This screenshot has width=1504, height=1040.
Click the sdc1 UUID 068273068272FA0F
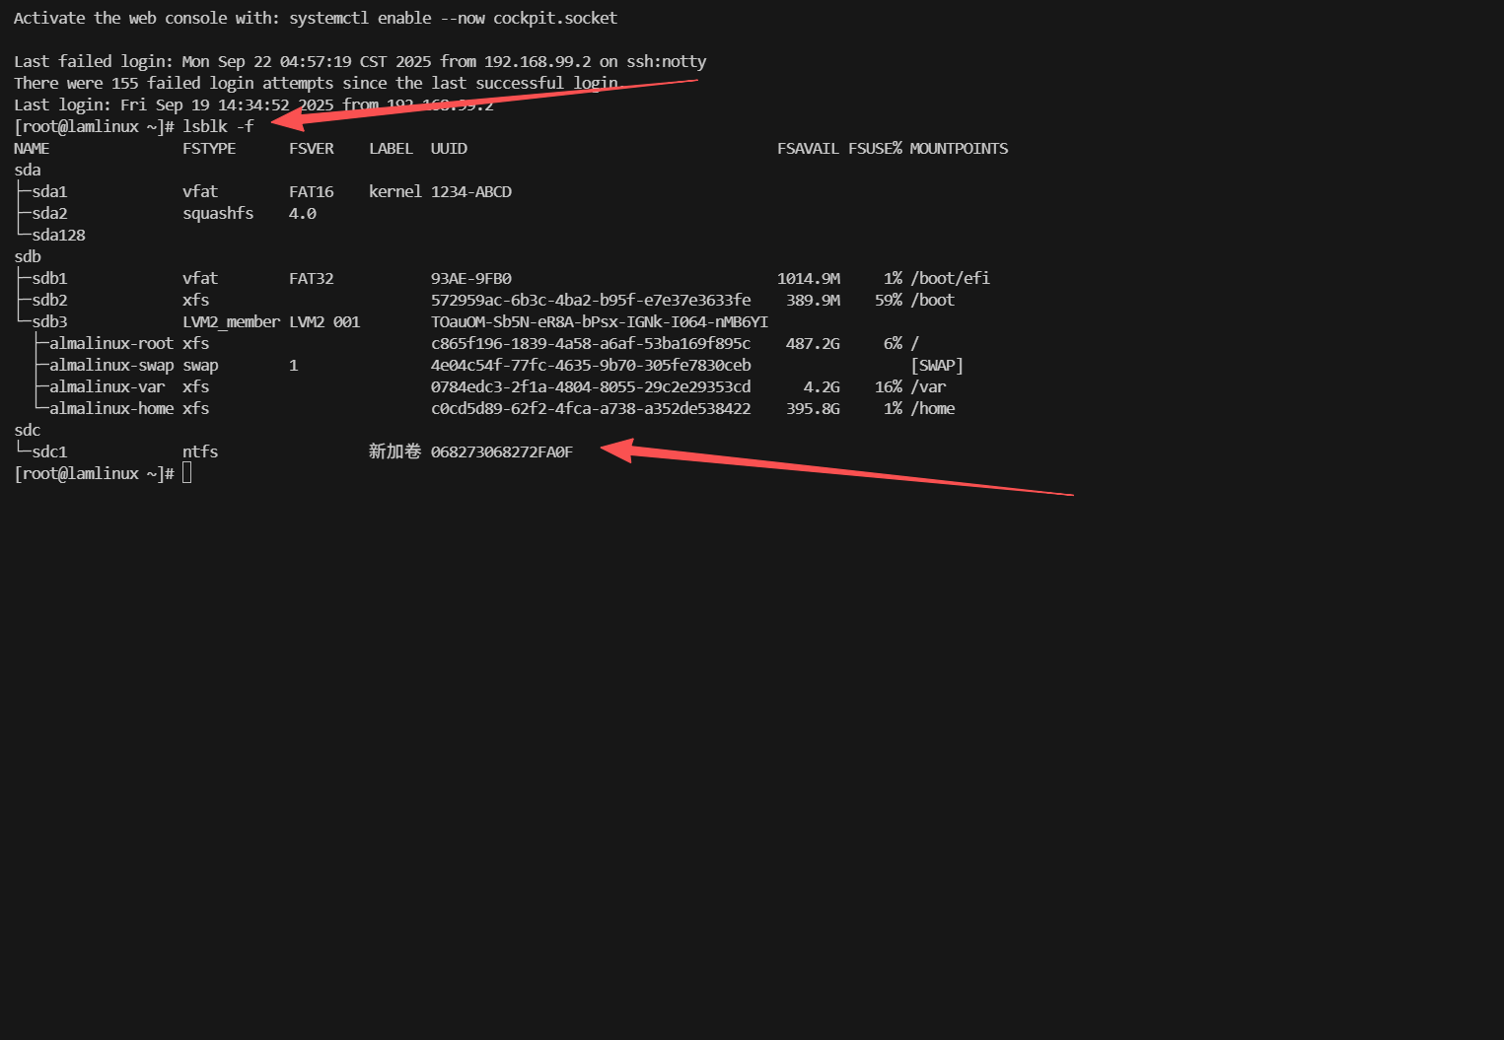pos(501,452)
